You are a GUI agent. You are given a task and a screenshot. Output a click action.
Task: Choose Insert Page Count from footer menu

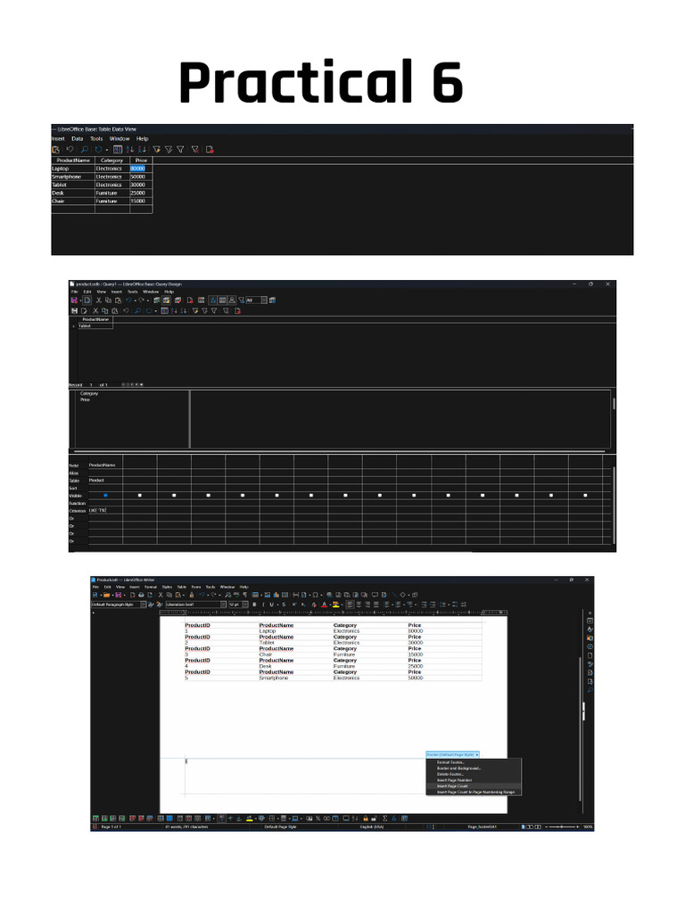click(x=452, y=786)
